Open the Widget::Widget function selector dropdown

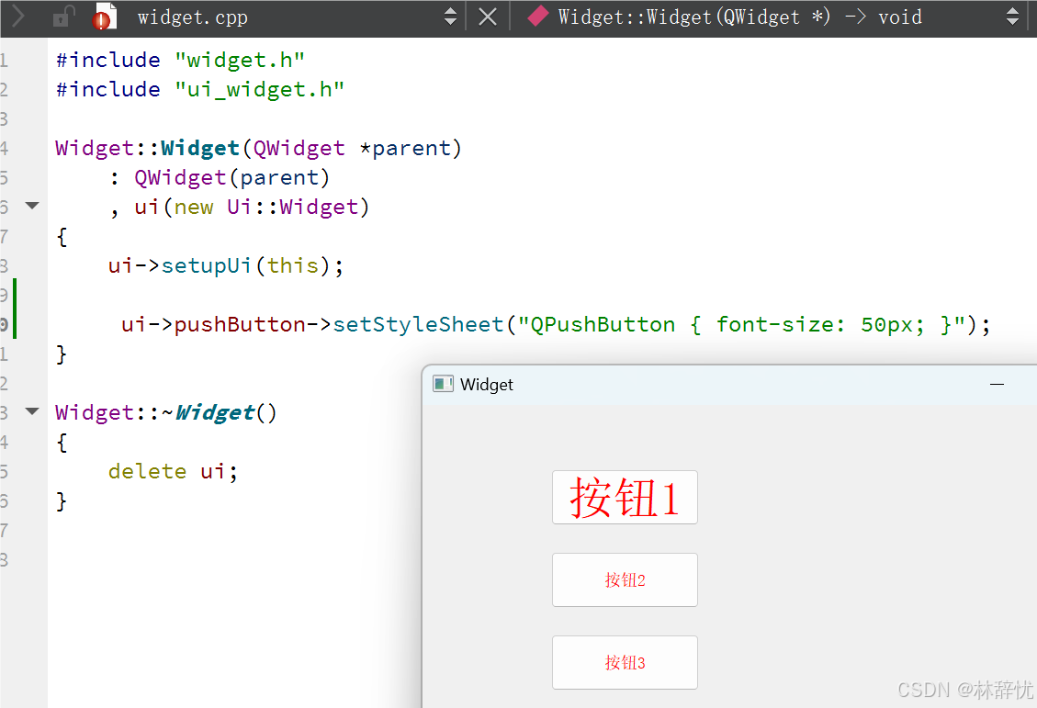pyautogui.click(x=1012, y=17)
